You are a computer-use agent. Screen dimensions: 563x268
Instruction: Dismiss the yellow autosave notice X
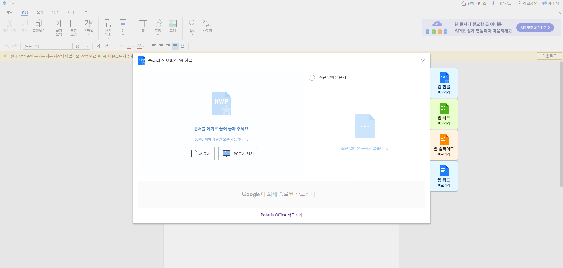5,56
